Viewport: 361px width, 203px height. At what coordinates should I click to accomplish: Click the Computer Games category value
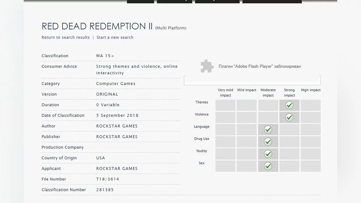click(x=116, y=84)
